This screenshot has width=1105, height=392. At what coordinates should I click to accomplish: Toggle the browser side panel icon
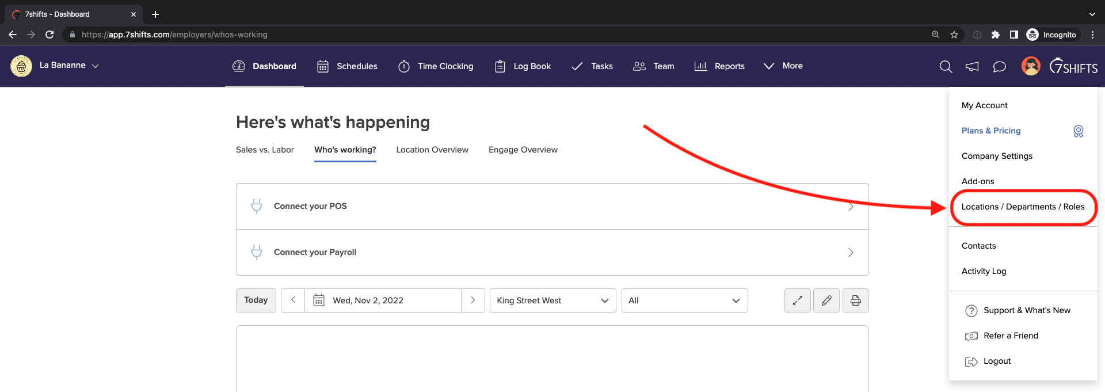(1014, 35)
